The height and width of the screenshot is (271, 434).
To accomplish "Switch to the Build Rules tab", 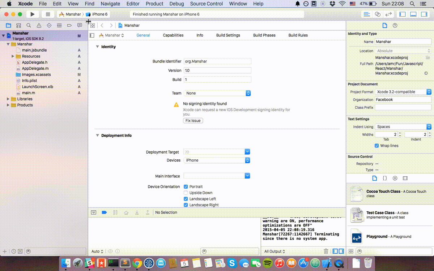I will click(298, 35).
